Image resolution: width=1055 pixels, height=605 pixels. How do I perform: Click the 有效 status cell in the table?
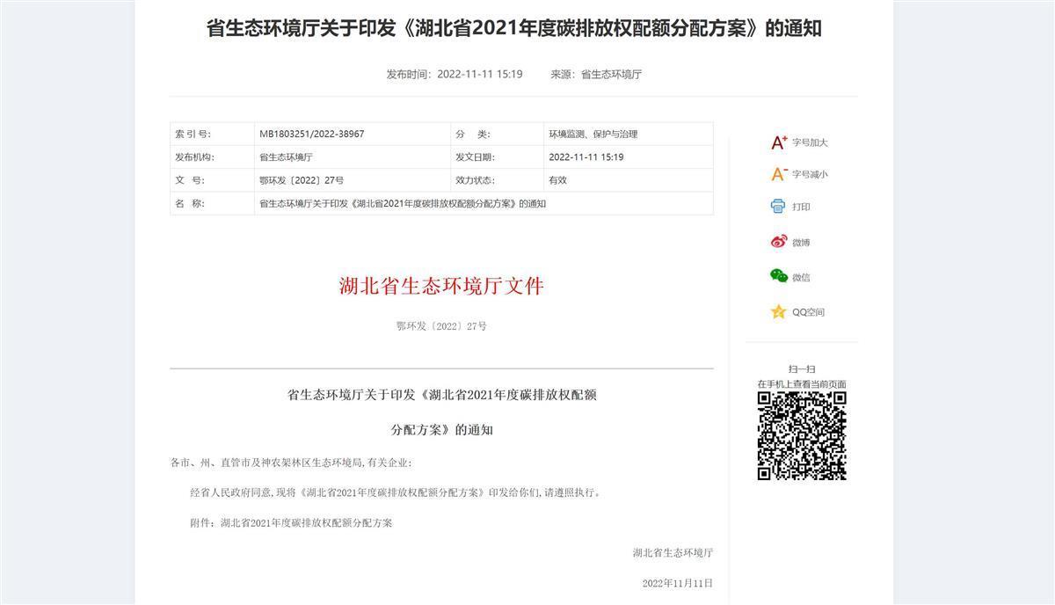pos(557,179)
